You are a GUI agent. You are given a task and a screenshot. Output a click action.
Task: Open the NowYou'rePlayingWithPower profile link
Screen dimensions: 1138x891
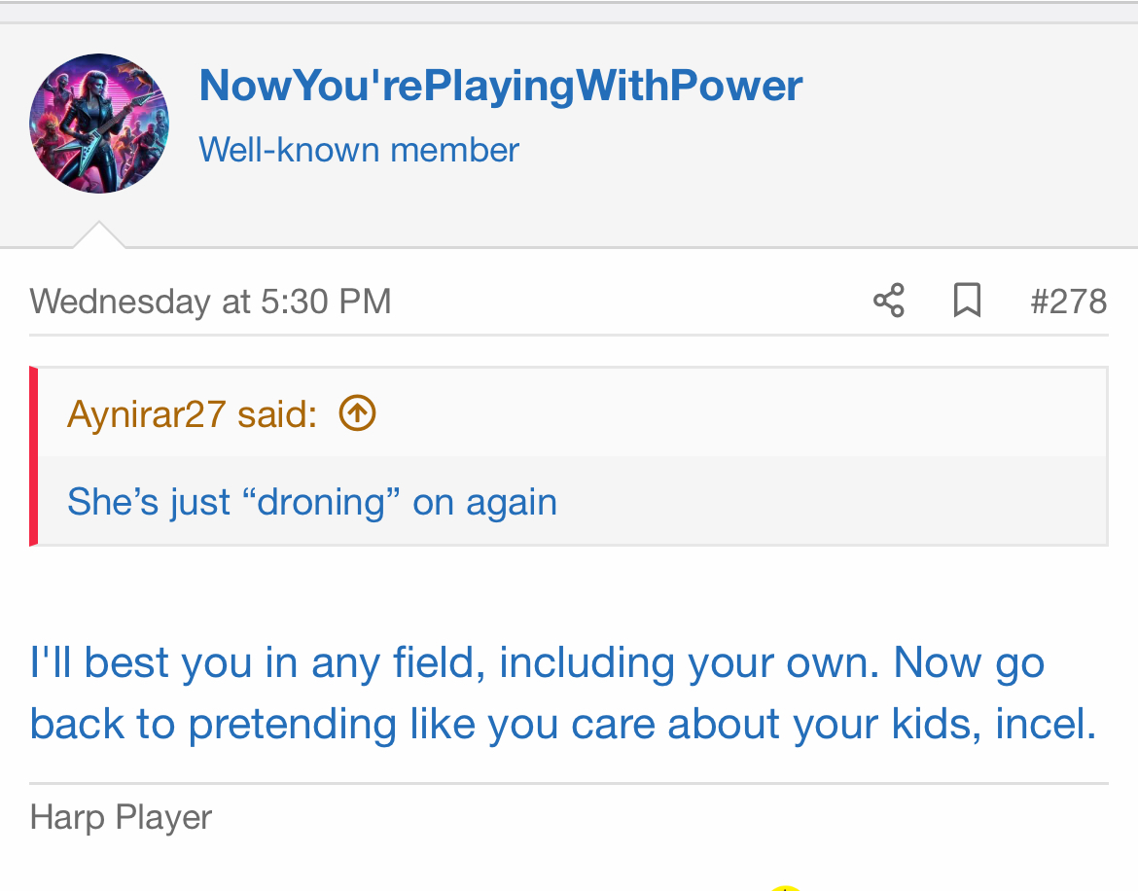[x=500, y=86]
